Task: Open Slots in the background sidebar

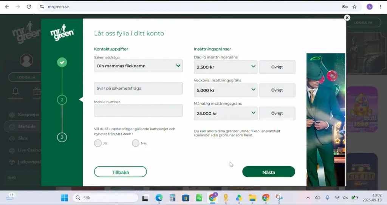Action: [18, 138]
